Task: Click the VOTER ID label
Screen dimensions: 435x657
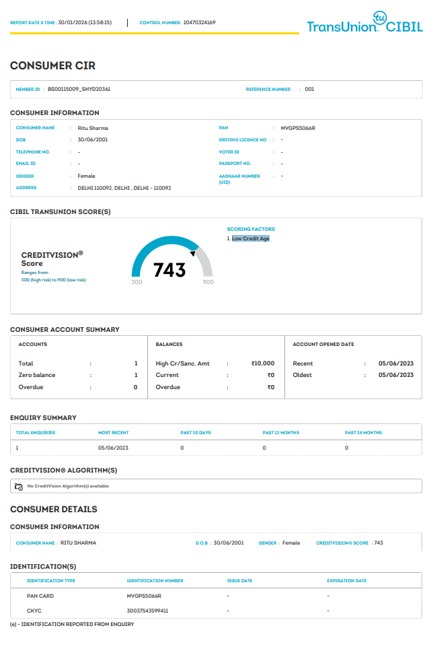Action: point(229,152)
